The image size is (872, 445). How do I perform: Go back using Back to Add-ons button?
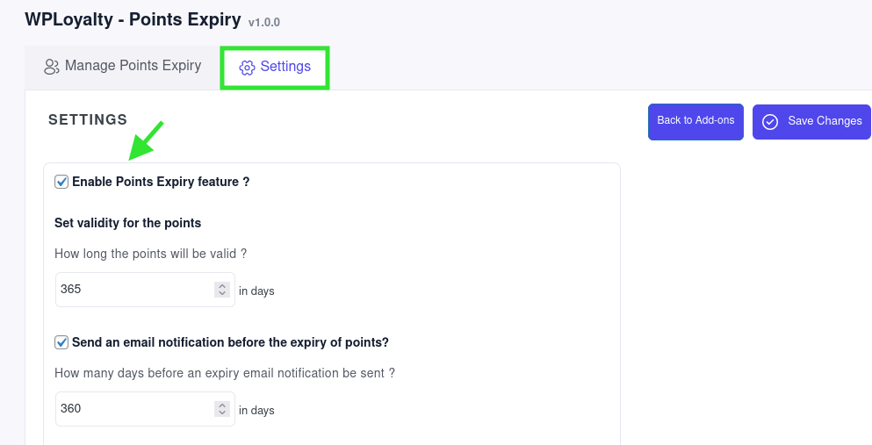[x=695, y=122]
